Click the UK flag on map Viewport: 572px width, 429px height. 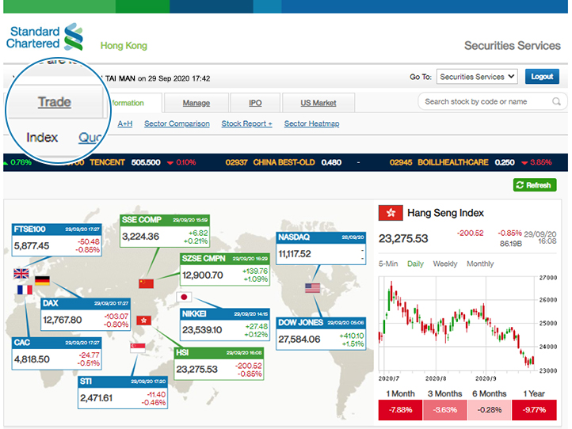click(x=21, y=273)
